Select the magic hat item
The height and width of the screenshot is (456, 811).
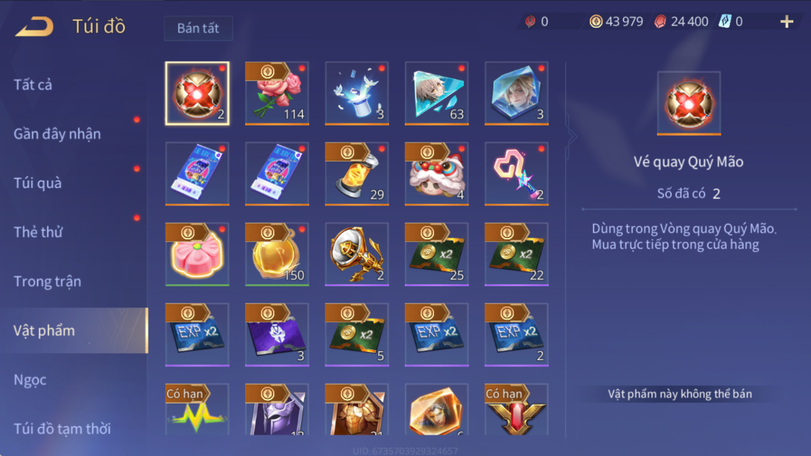pyautogui.click(x=357, y=93)
